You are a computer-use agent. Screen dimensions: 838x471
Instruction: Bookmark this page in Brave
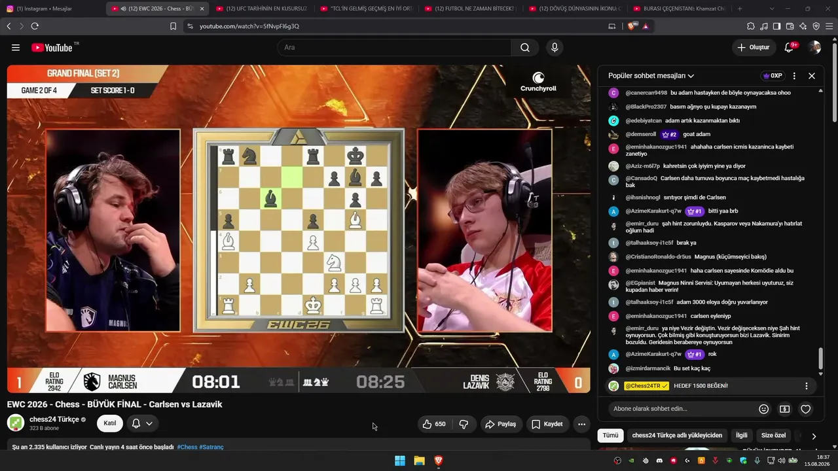(x=173, y=26)
